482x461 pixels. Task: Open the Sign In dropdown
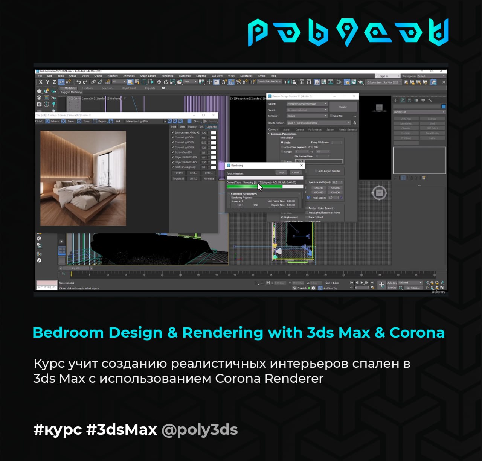coord(387,76)
